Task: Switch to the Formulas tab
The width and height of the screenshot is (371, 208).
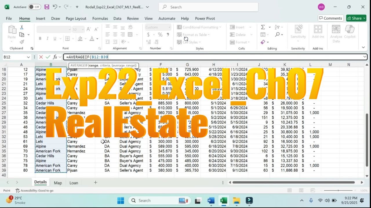Action: click(x=100, y=18)
